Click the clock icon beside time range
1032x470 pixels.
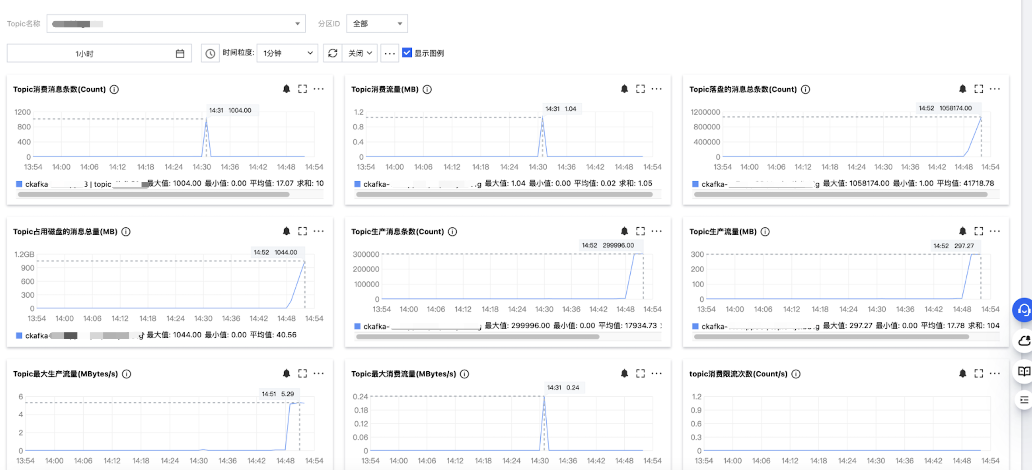[x=210, y=53]
